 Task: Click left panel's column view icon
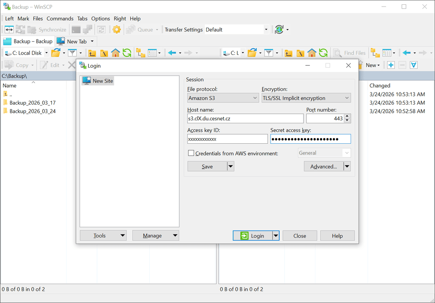(x=152, y=53)
